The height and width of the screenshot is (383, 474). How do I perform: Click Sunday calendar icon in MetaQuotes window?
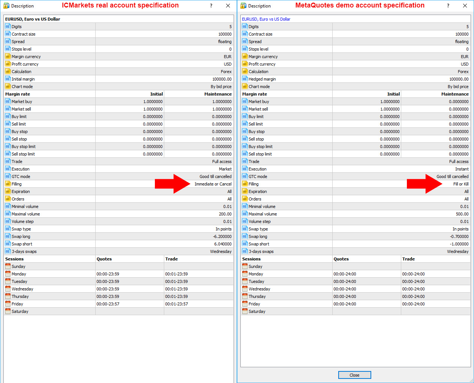245,266
